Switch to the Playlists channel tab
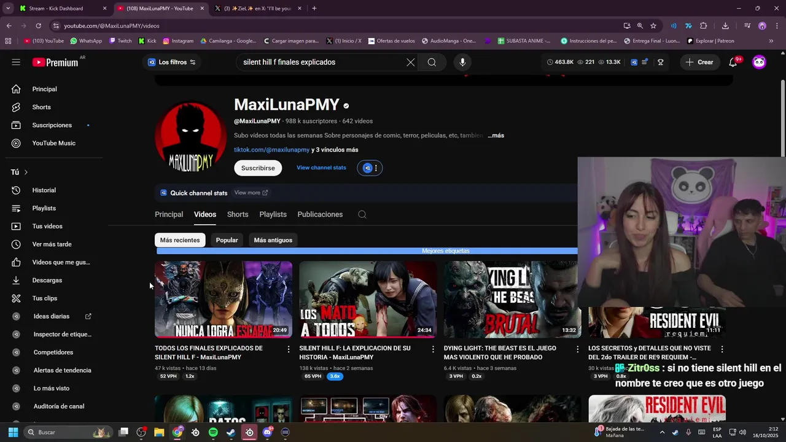Image resolution: width=786 pixels, height=442 pixels. pyautogui.click(x=273, y=214)
